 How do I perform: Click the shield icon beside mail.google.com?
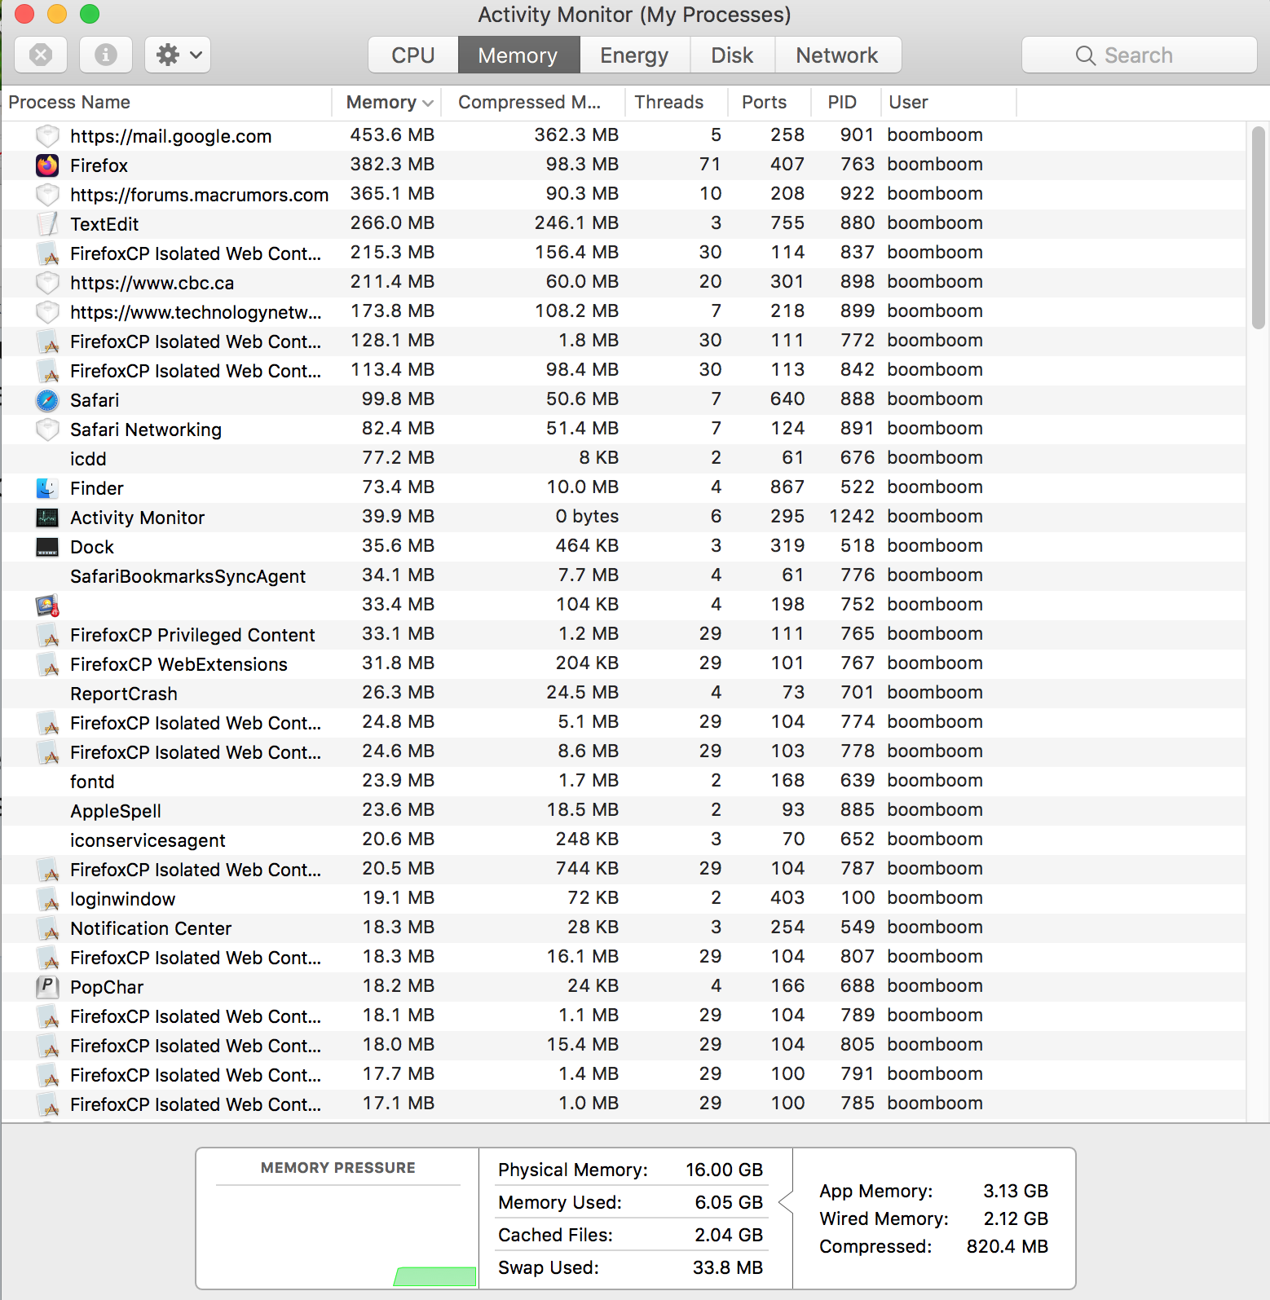pos(48,136)
